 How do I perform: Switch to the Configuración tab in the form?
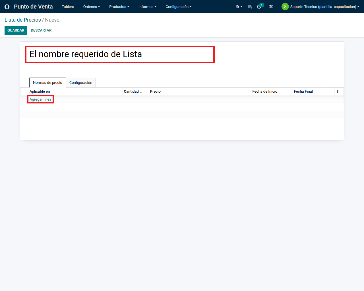tap(81, 83)
